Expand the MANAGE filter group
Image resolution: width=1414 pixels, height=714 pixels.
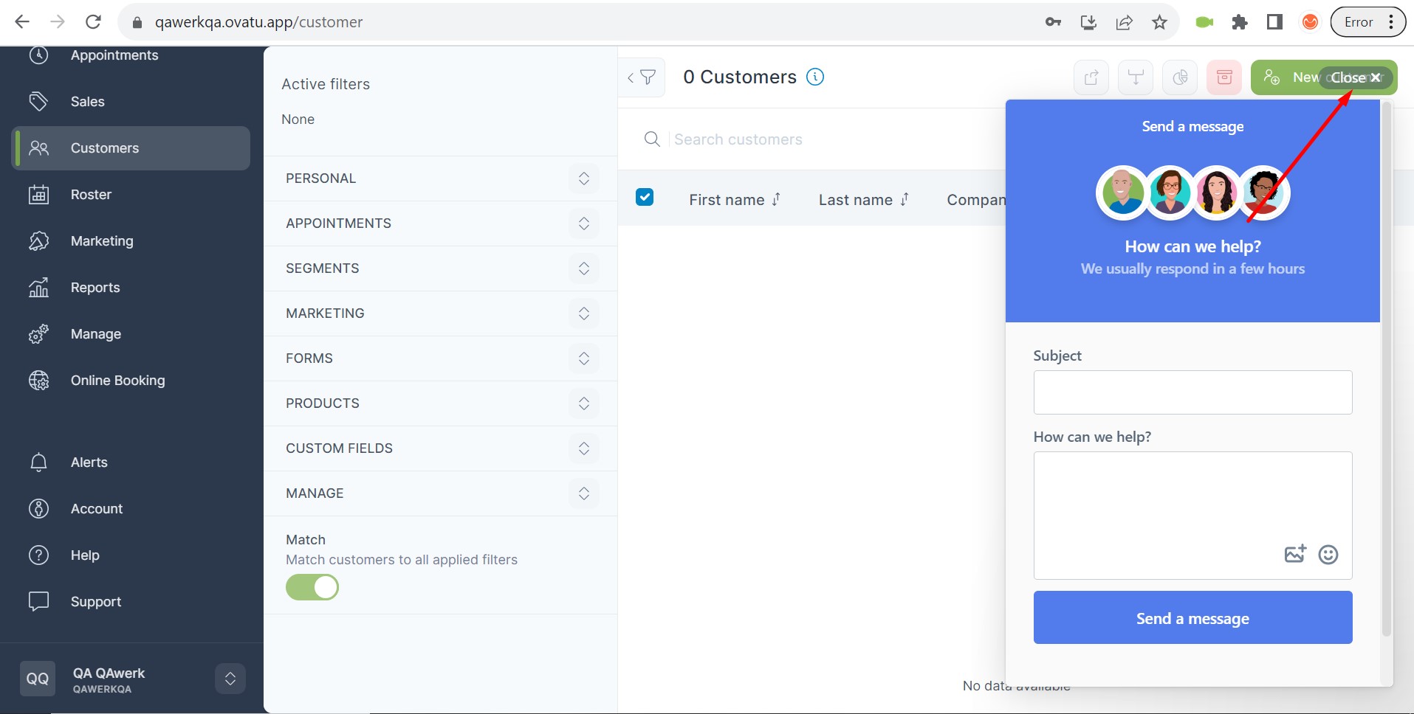coord(583,493)
